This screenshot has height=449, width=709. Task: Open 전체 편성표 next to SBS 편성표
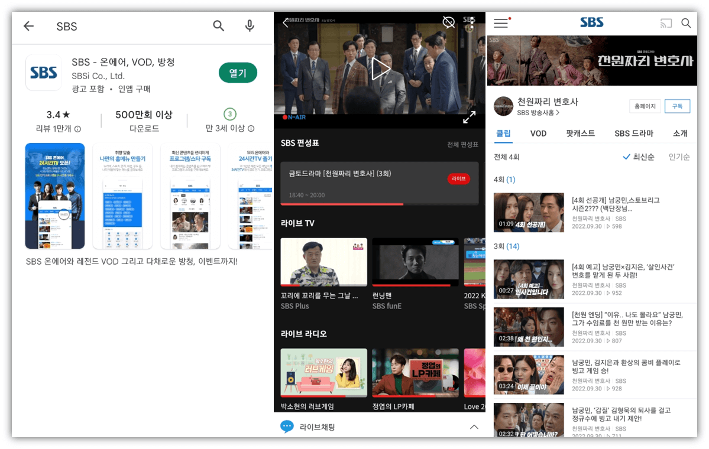[x=464, y=144]
